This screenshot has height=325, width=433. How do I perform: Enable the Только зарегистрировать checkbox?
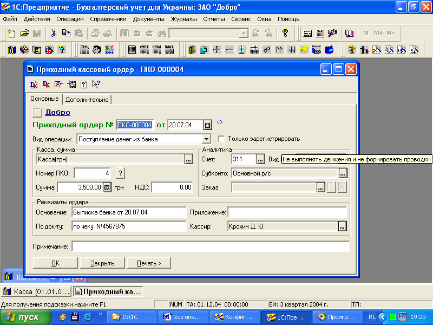221,139
